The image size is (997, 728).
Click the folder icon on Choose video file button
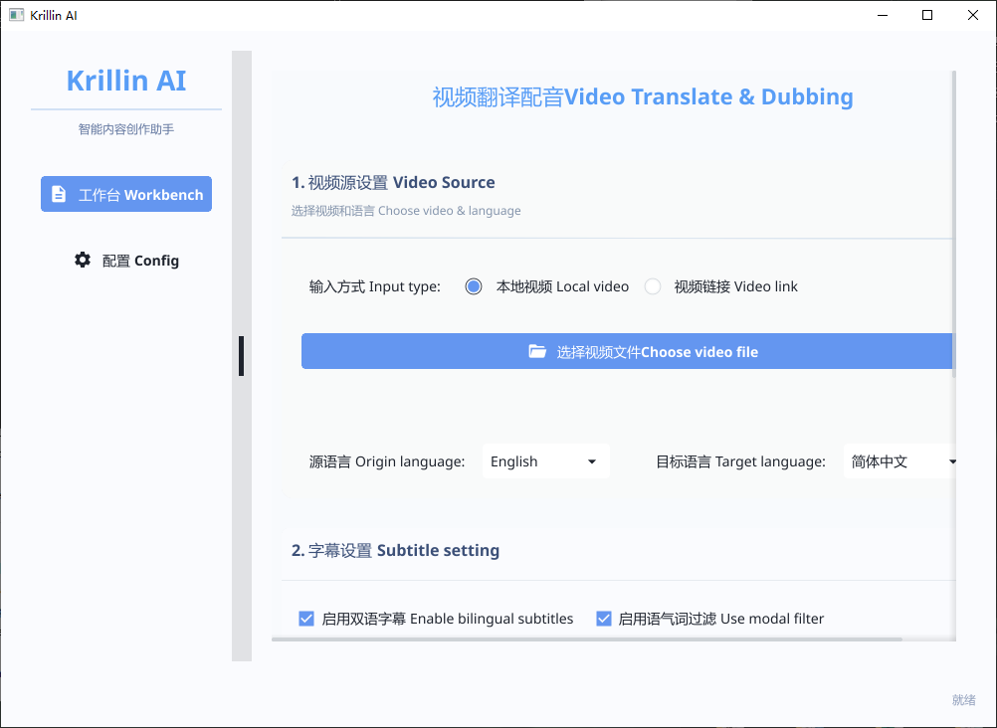(537, 350)
